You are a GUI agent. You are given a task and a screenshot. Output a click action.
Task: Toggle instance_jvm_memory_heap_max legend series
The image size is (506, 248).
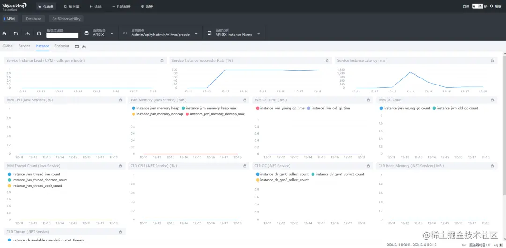pos(209,108)
